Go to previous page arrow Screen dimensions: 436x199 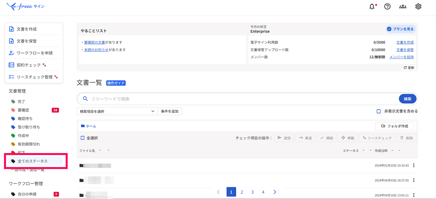tap(218, 192)
